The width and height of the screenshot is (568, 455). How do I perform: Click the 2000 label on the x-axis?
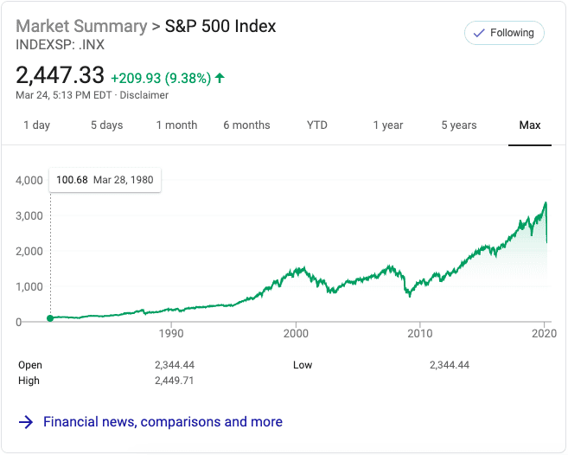(x=296, y=333)
